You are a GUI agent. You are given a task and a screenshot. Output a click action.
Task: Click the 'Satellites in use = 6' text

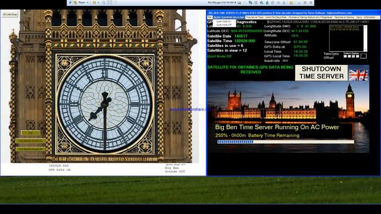tap(225, 46)
